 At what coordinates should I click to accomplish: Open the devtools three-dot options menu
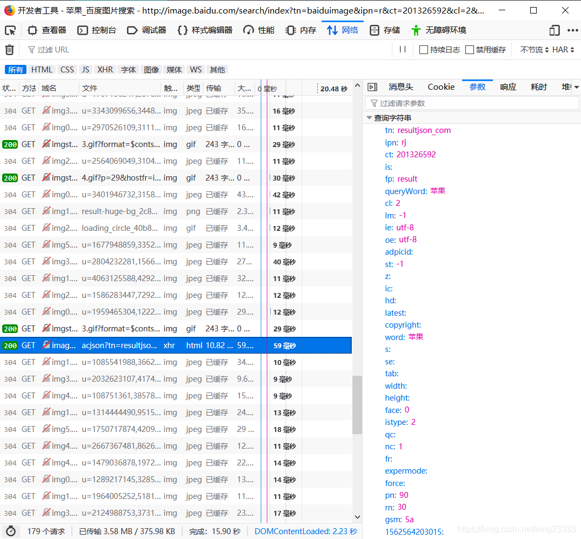[x=572, y=30]
